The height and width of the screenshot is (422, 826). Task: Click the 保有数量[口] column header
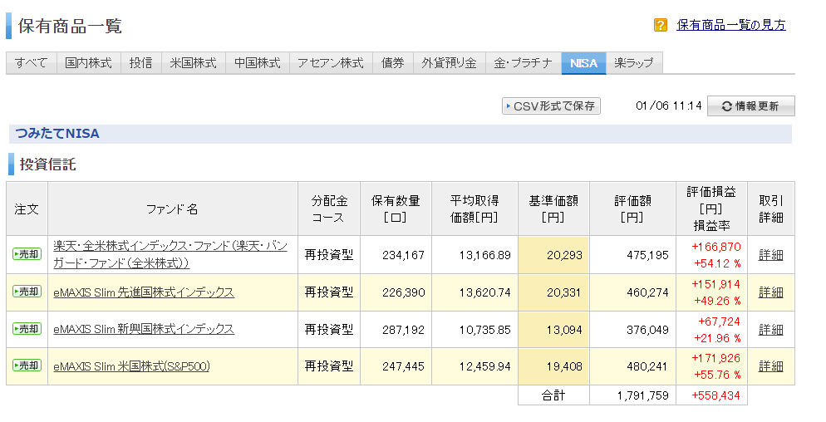[x=396, y=209]
